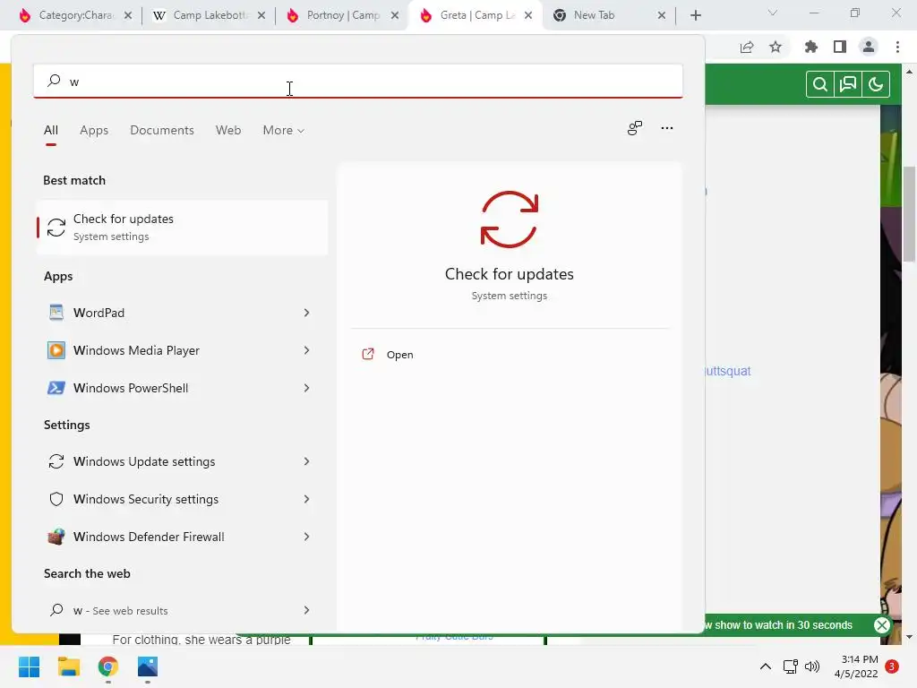
Task: Click the taskbar clock showing 3:14 PM
Action: (857, 666)
